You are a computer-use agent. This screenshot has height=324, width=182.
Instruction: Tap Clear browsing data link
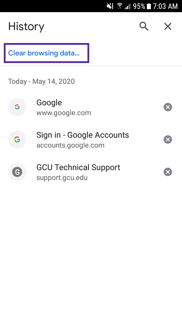[x=44, y=53]
